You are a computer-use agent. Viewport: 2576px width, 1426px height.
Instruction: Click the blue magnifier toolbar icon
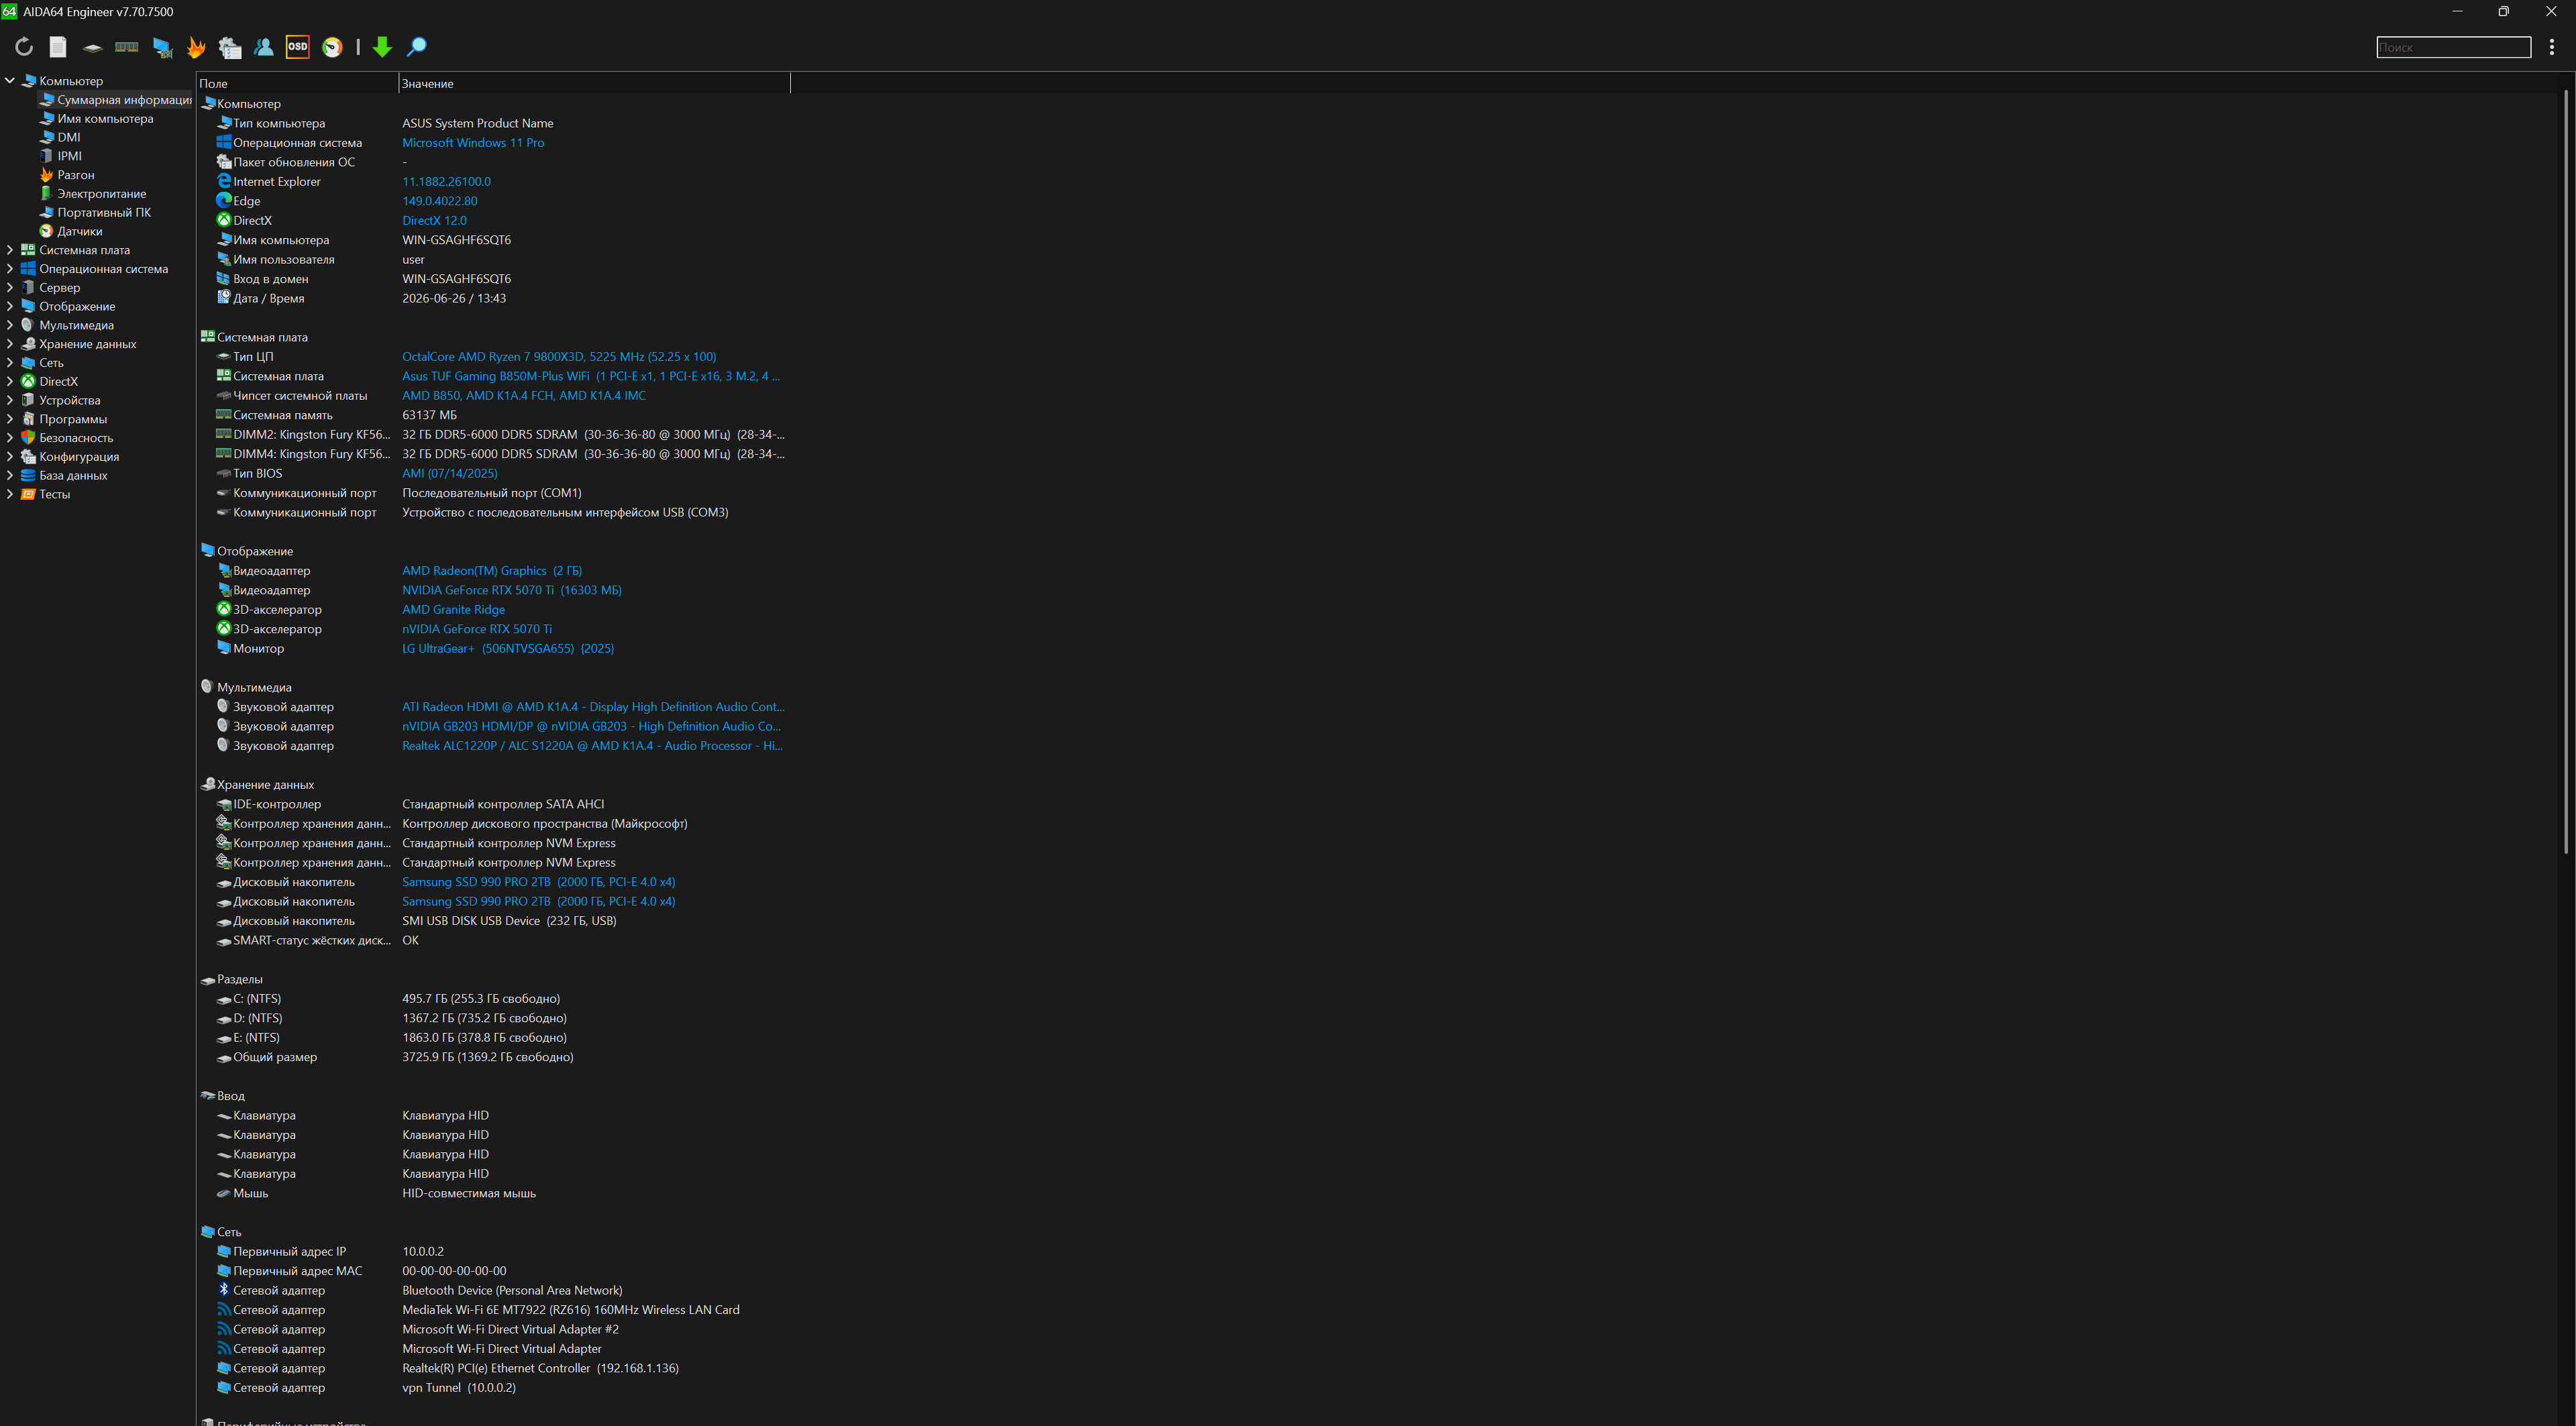(x=417, y=47)
